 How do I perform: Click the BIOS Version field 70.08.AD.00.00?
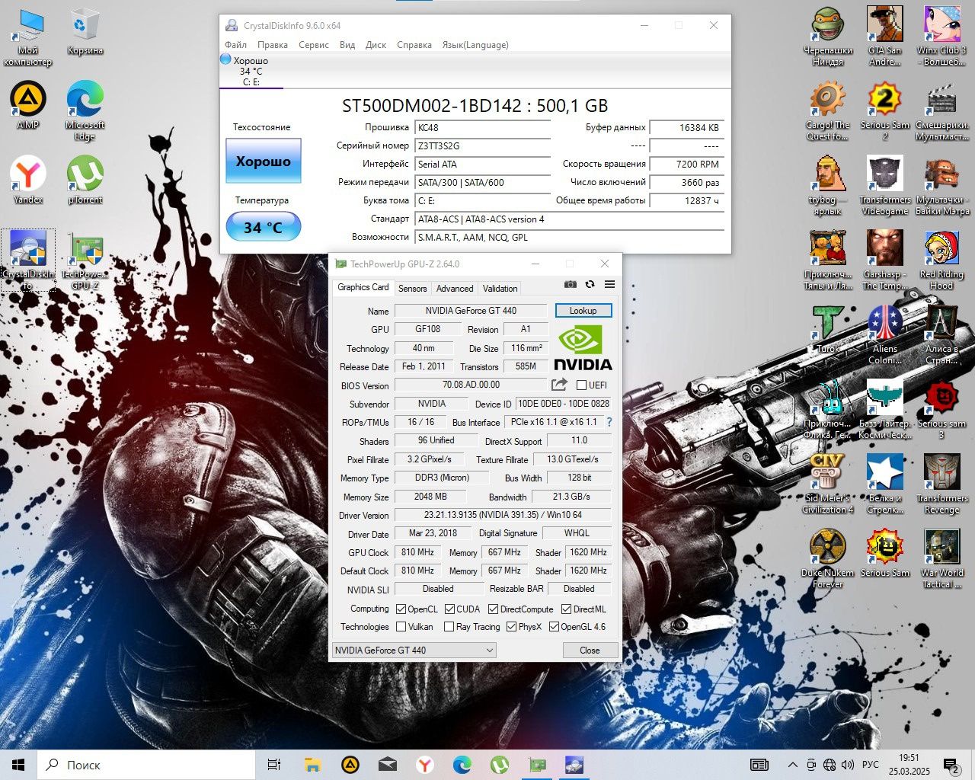(x=471, y=385)
